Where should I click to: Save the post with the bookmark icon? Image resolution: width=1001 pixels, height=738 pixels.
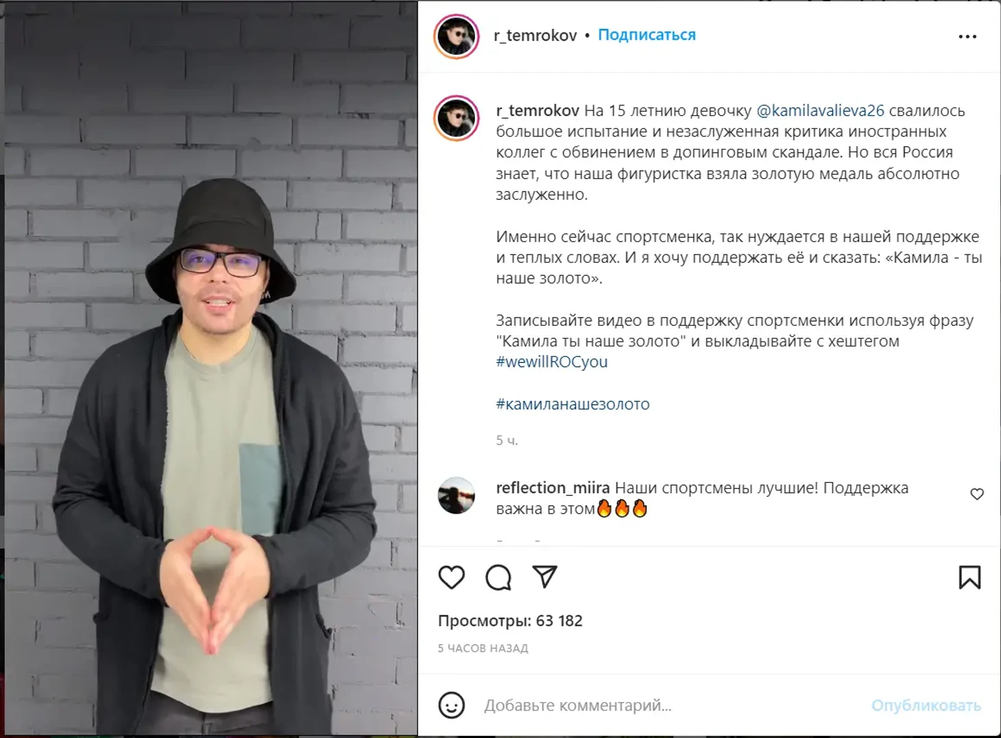(969, 578)
